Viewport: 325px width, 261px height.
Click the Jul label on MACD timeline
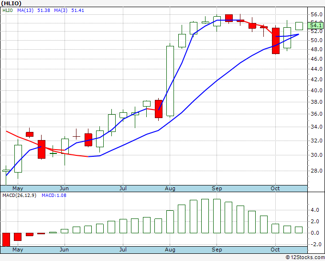click(x=123, y=250)
